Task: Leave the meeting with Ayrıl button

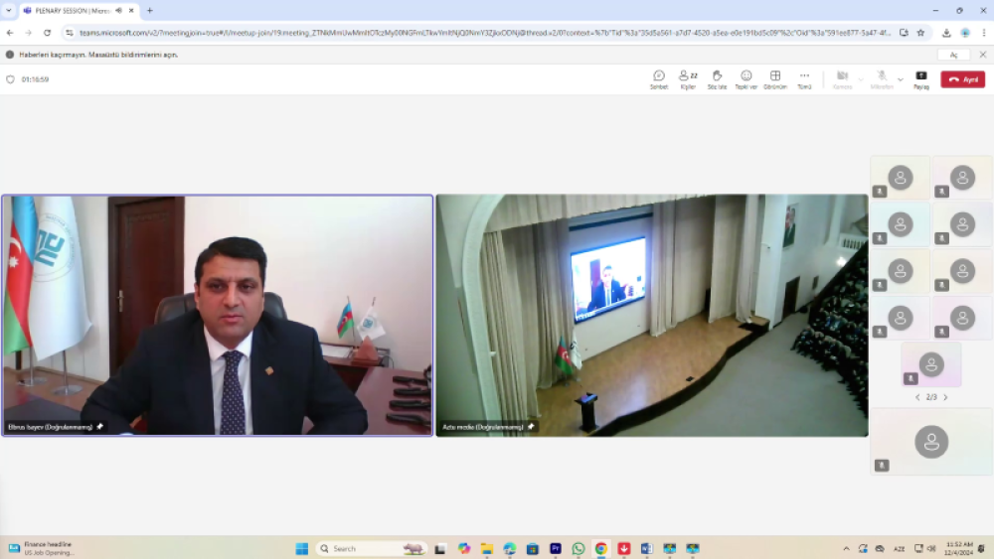Action: coord(962,79)
